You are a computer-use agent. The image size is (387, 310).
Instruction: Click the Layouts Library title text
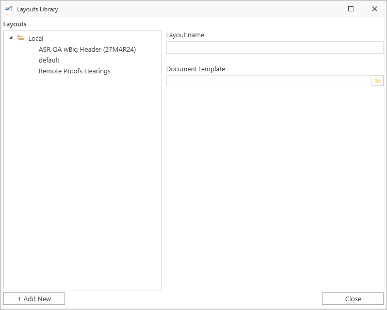(38, 9)
